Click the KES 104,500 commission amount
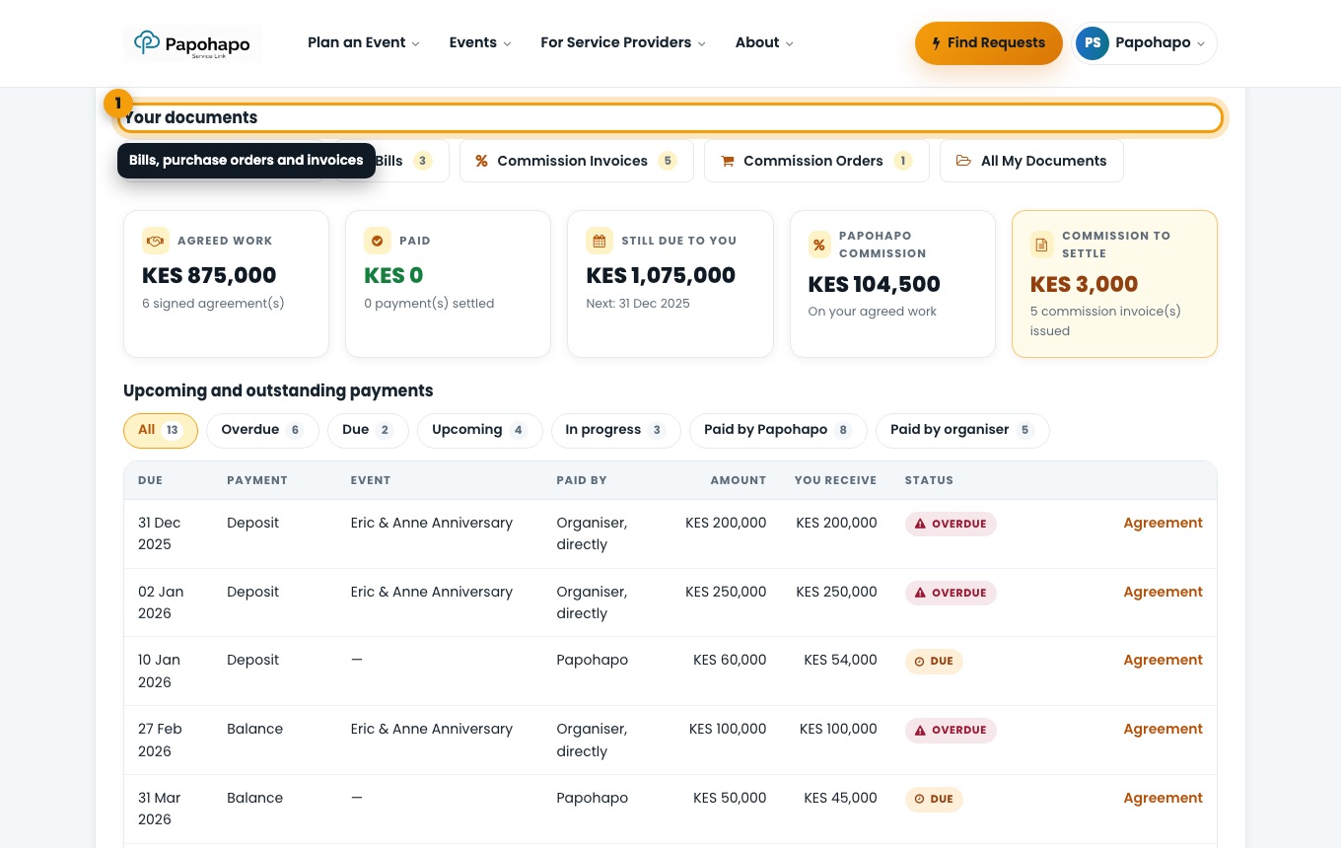This screenshot has width=1341, height=848. coord(875,284)
